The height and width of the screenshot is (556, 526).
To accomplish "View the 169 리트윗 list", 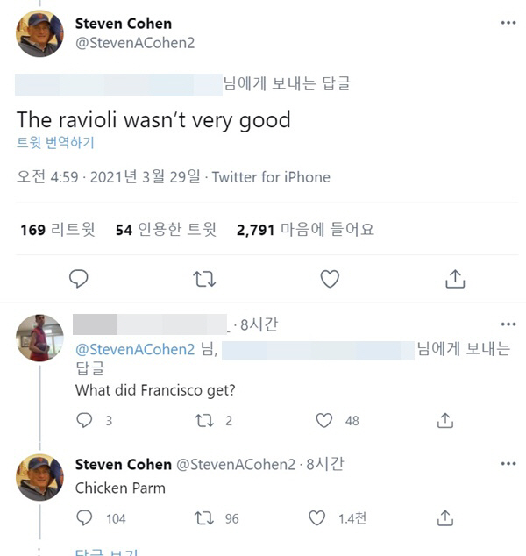I will pyautogui.click(x=58, y=230).
